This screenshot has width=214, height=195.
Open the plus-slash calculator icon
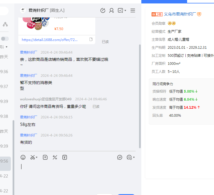coord(55,157)
